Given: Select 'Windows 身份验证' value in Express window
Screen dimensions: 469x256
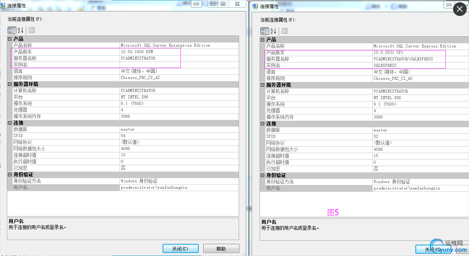Looking at the screenshot, I should tap(392, 182).
